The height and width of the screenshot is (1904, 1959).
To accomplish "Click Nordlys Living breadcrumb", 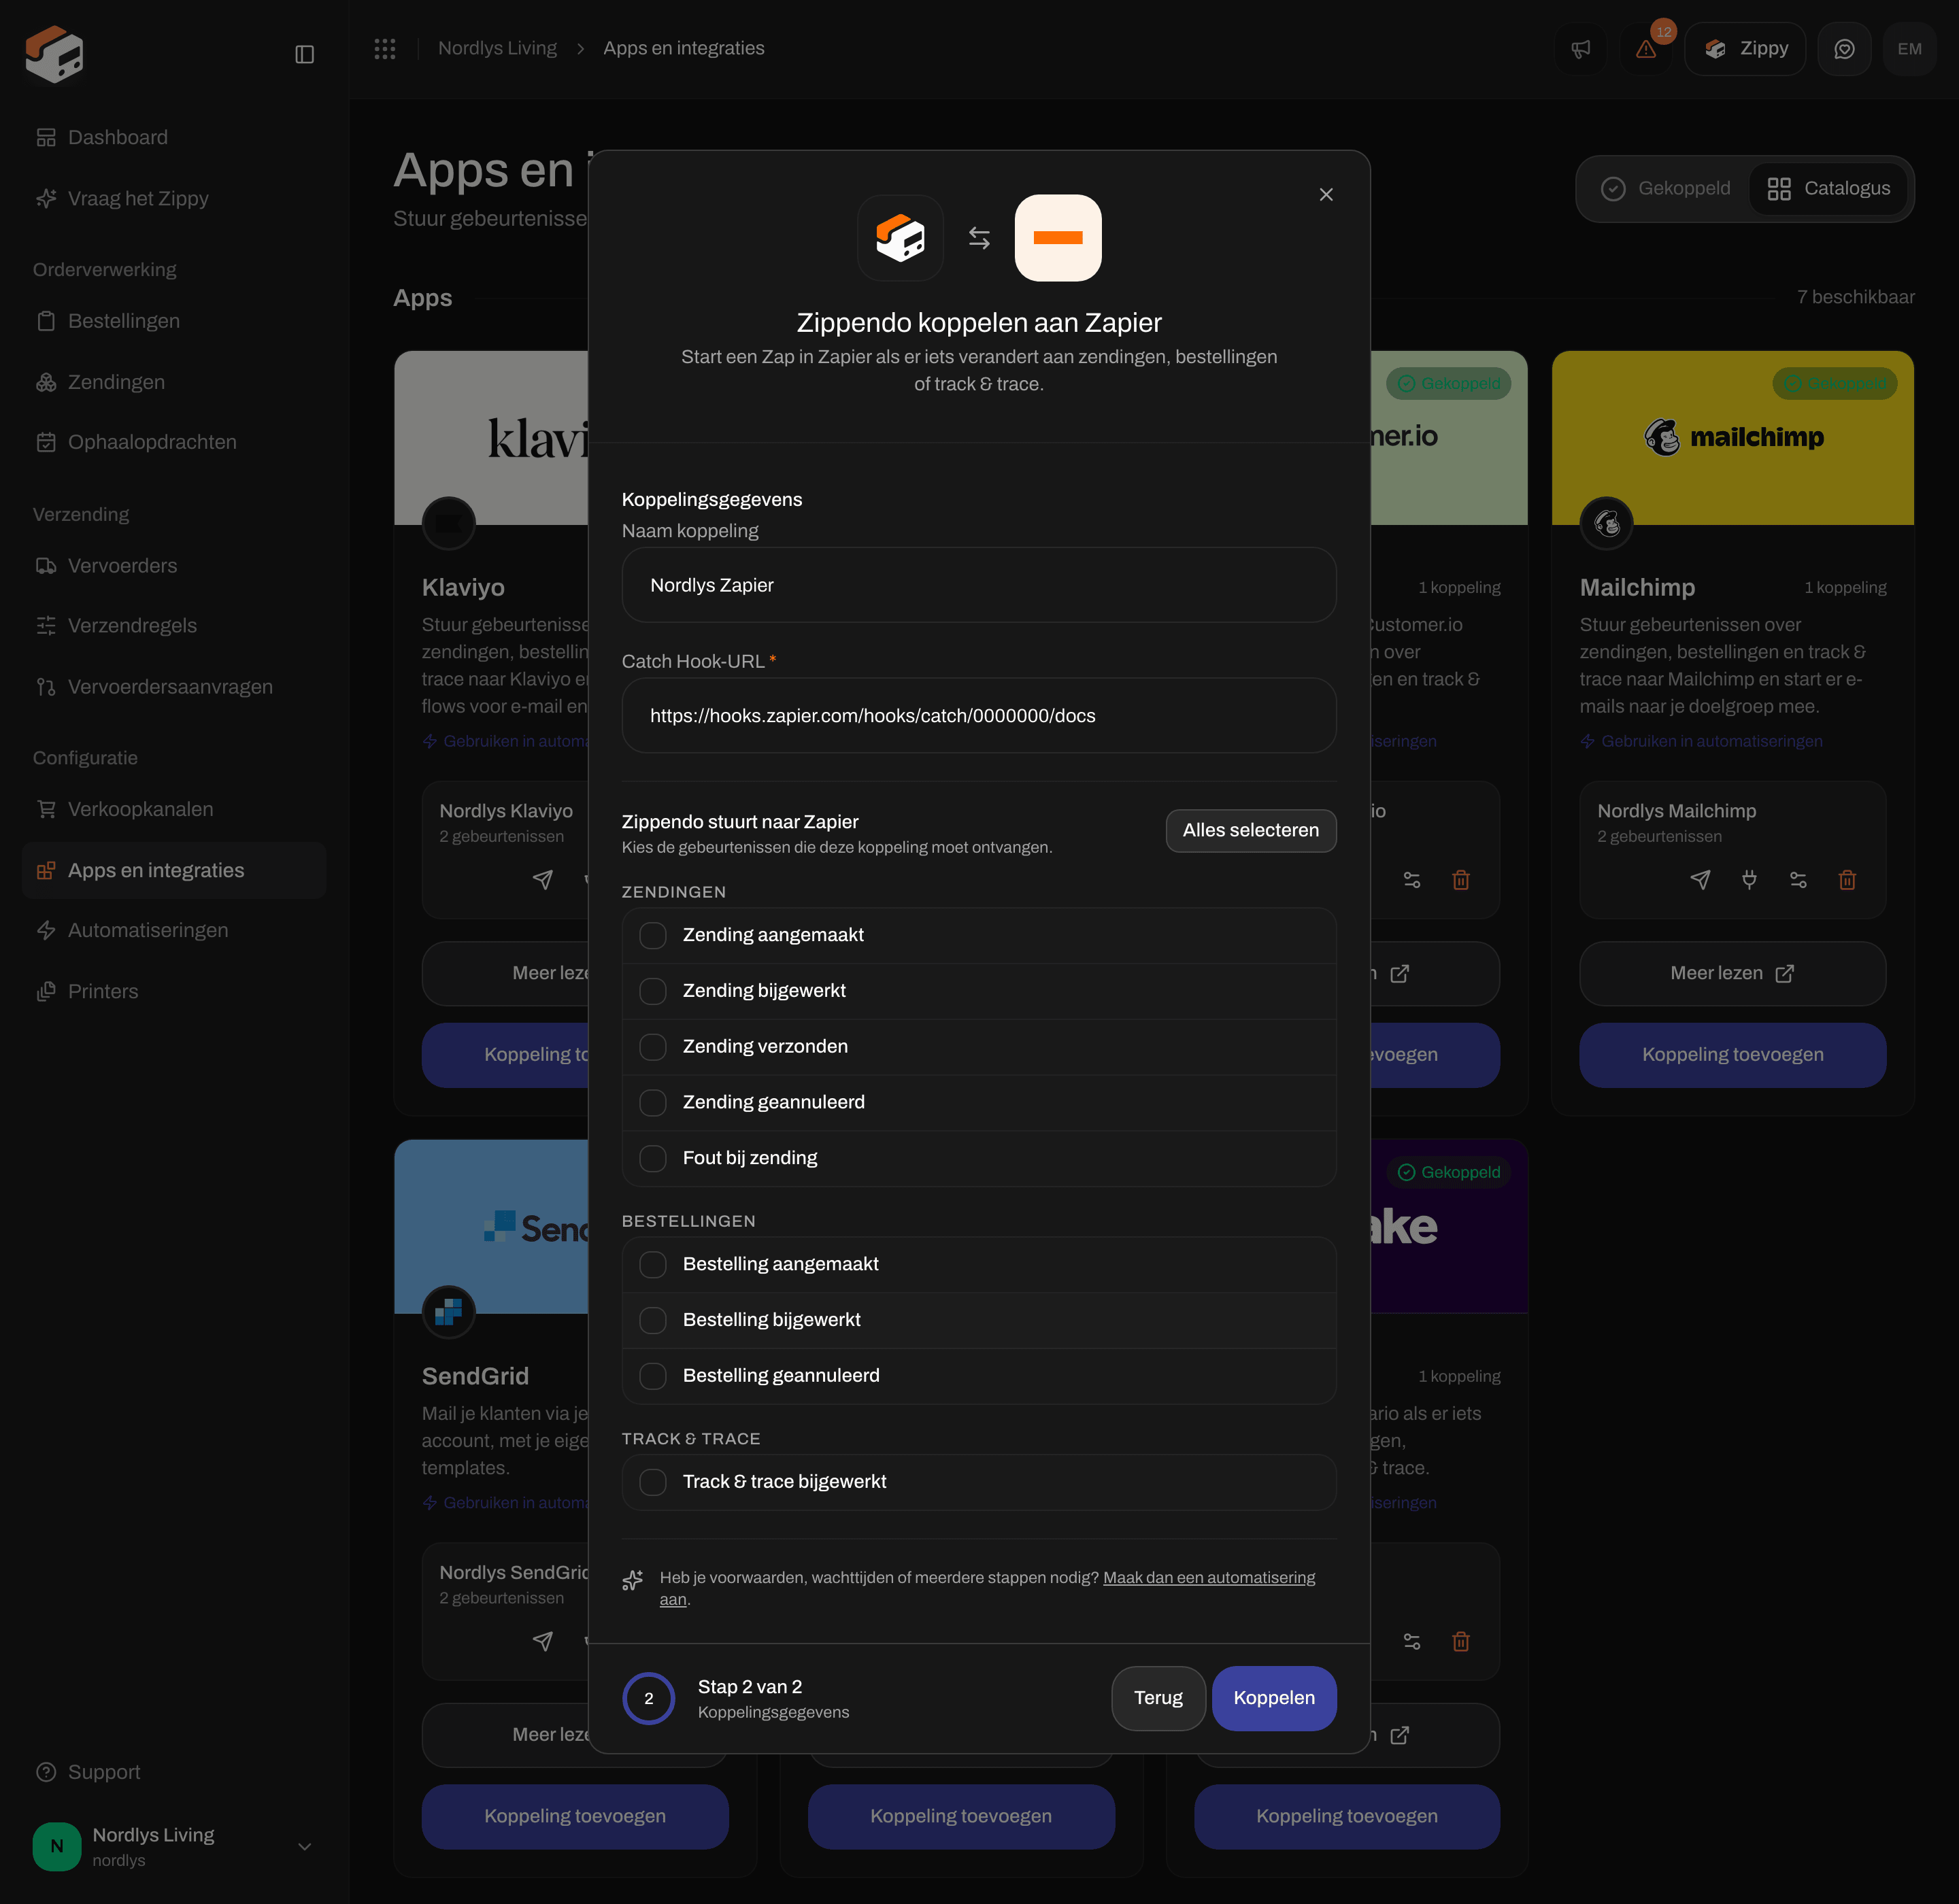I will point(497,48).
